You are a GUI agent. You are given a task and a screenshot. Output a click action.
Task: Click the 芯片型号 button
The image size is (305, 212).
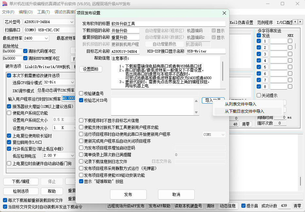click(13, 22)
